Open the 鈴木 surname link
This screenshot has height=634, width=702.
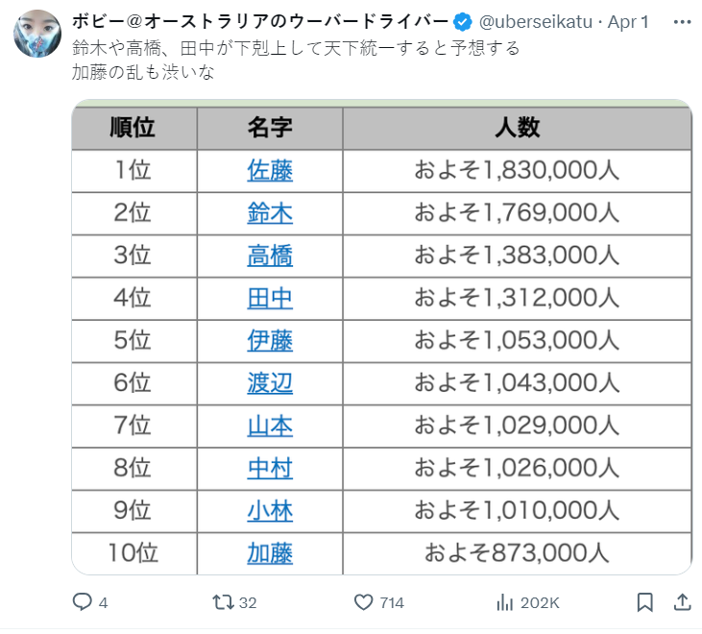(270, 213)
